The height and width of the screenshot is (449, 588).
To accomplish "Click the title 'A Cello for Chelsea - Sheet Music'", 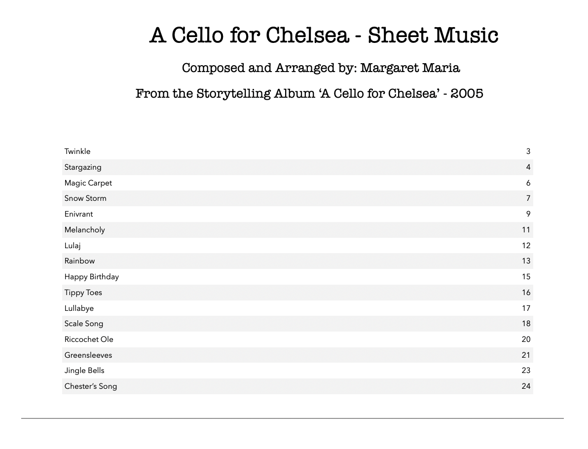I will 324,36.
